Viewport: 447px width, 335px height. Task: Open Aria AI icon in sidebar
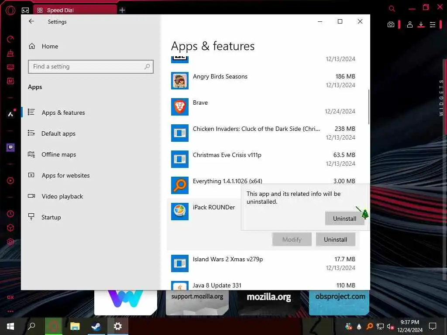click(10, 114)
